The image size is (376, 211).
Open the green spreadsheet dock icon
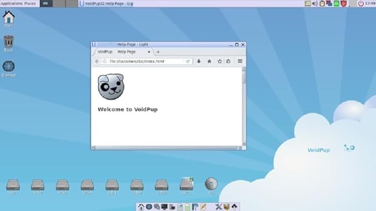click(188, 207)
